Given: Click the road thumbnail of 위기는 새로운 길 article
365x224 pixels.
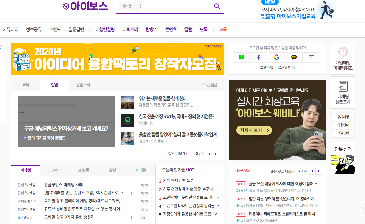Looking at the screenshot, I should [x=128, y=102].
